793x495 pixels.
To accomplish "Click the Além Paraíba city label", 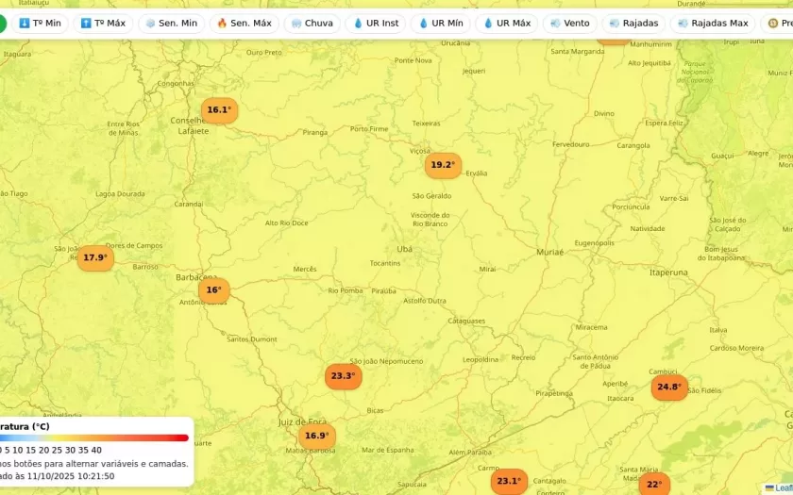I will [470, 453].
